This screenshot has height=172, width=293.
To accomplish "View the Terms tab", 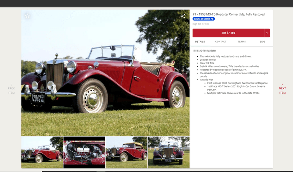I will 241,42.
